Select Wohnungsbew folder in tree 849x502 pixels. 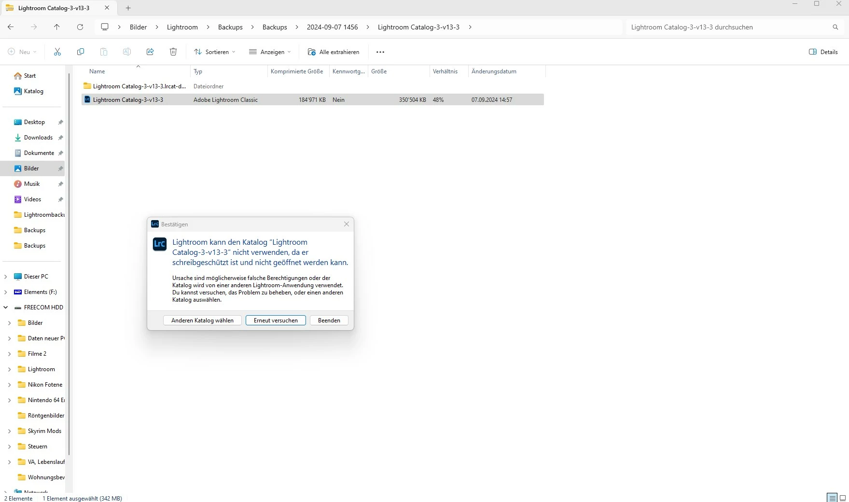coord(41,477)
